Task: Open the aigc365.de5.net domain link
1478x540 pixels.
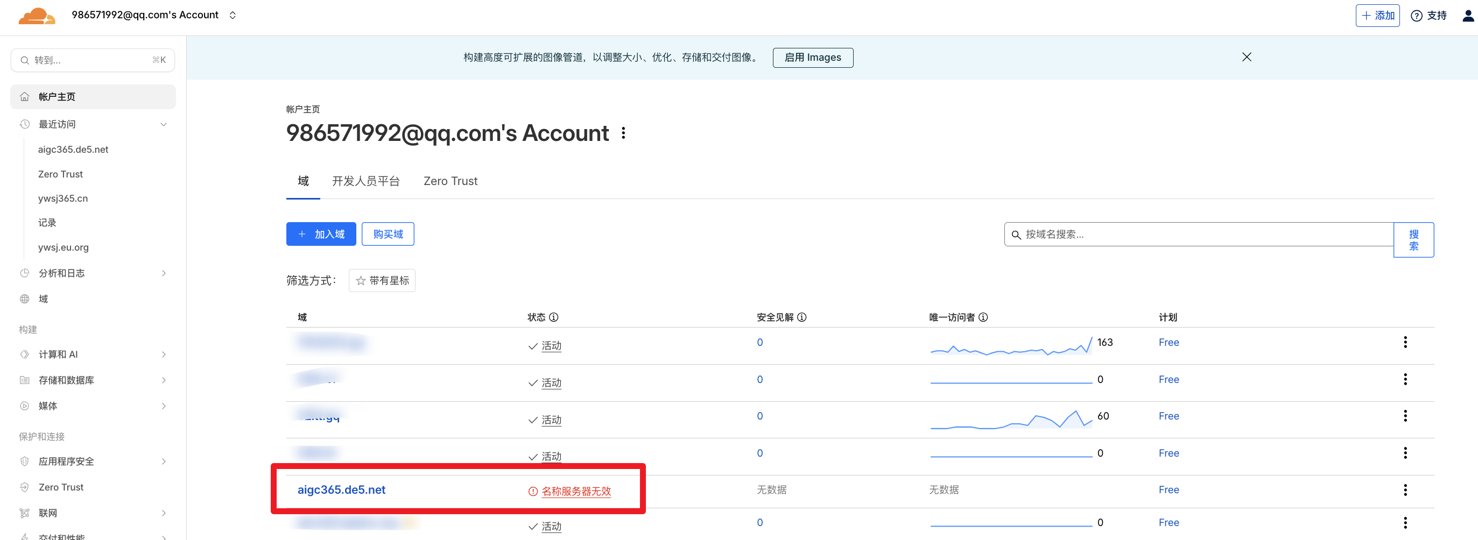Action: click(x=341, y=489)
